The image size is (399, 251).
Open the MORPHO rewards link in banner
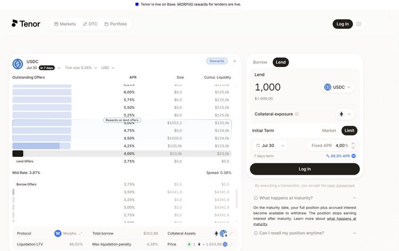192,4
